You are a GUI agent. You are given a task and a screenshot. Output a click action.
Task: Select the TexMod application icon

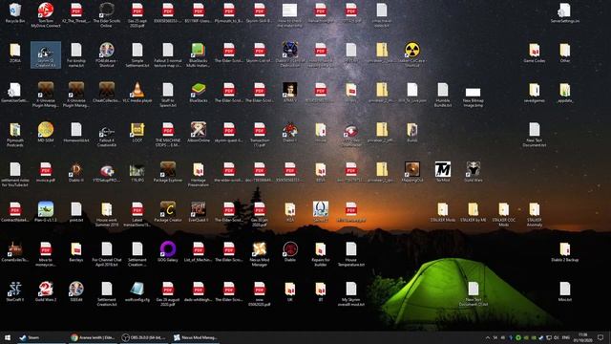[x=443, y=172]
